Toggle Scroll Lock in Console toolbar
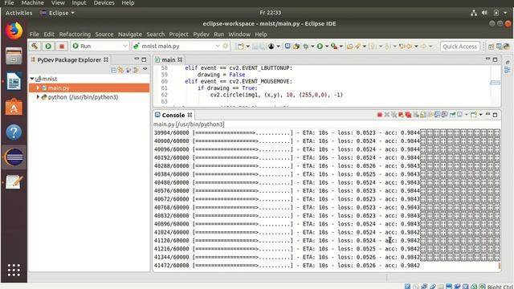This screenshot has width=514, height=289. (x=423, y=115)
